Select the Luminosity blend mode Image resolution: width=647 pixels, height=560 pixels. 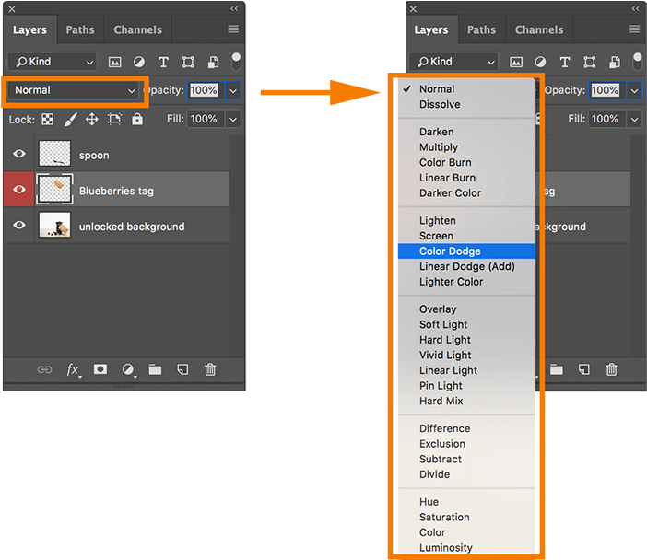pos(446,547)
